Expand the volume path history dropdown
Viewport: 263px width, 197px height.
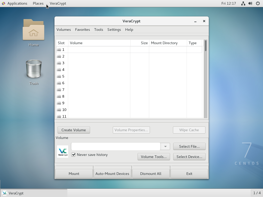pos(165,146)
